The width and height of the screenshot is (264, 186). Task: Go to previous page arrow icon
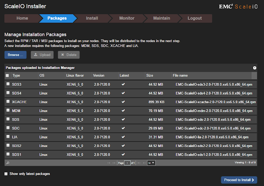pyautogui.click(x=114, y=163)
